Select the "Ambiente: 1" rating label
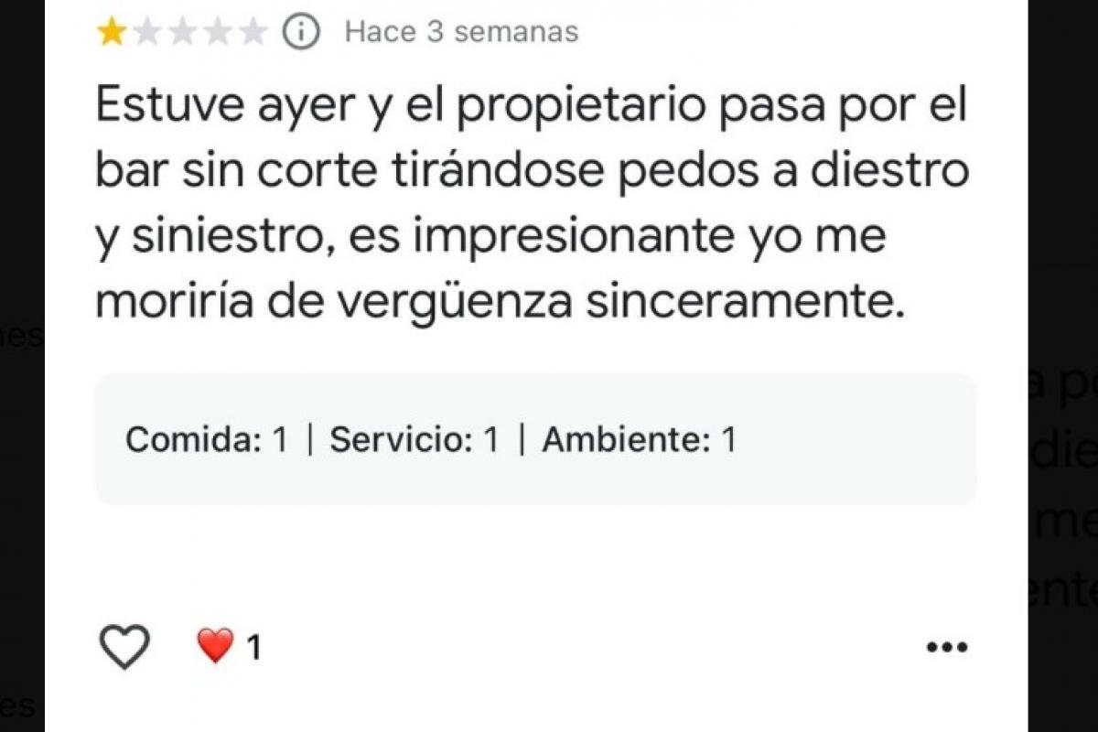The height and width of the screenshot is (732, 1098). click(x=639, y=440)
